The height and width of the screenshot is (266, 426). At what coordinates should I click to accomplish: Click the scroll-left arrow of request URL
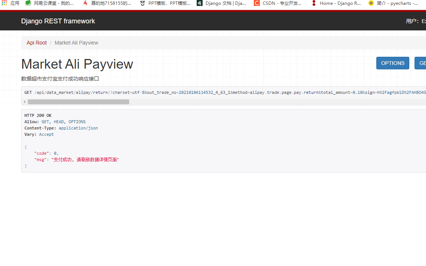point(24,102)
